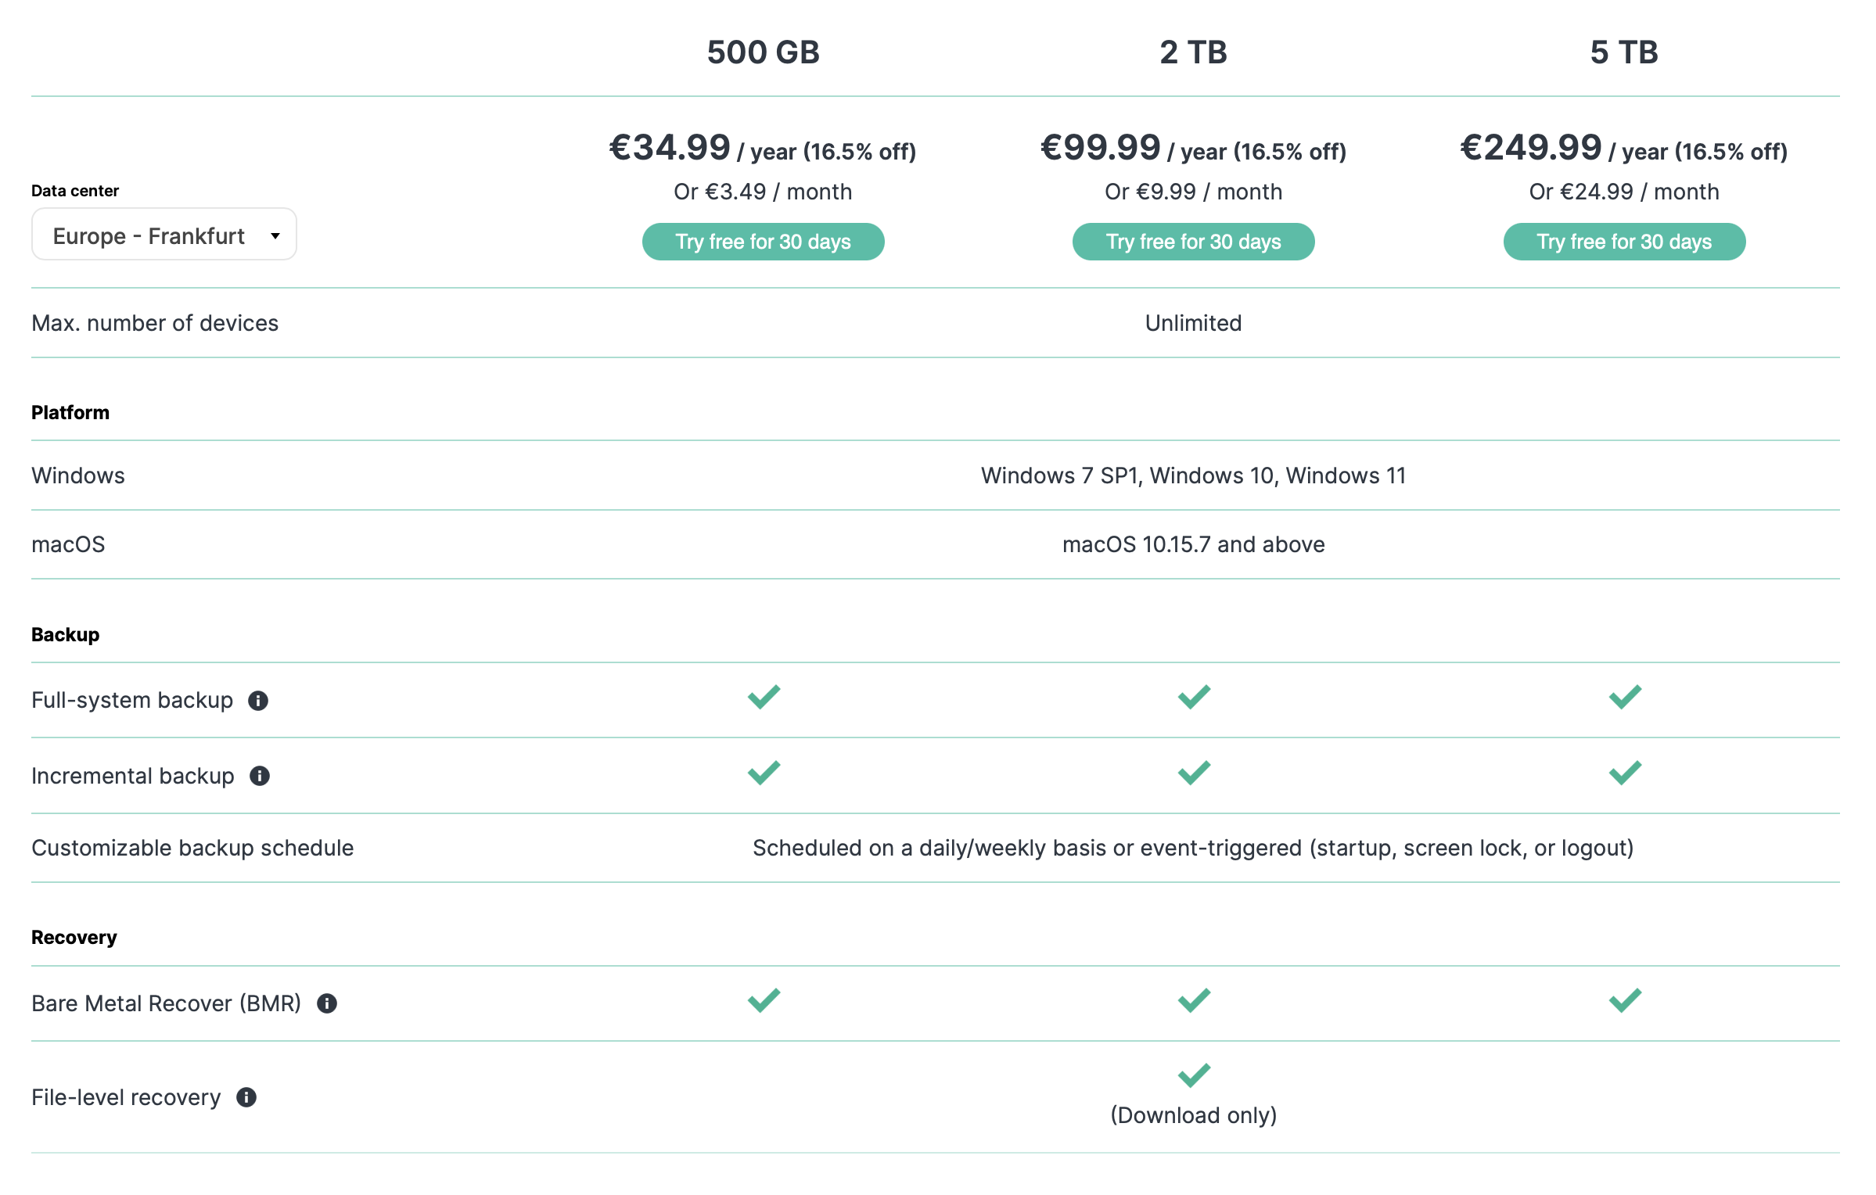Try the 2 TB plan free for 30 days
The height and width of the screenshot is (1195, 1876).
click(1194, 242)
